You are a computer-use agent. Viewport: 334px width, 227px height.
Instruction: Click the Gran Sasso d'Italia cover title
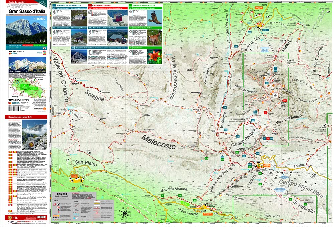point(27,11)
